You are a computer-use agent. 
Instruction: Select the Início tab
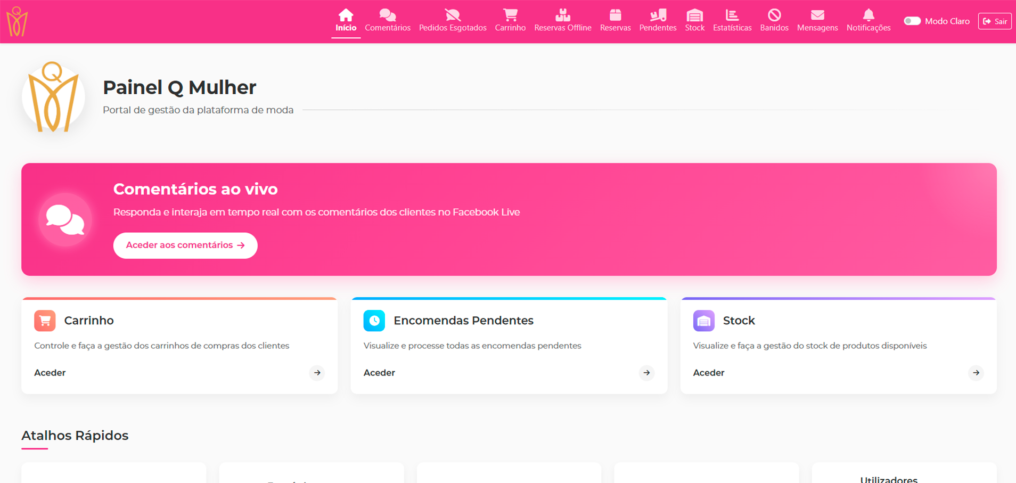click(346, 21)
